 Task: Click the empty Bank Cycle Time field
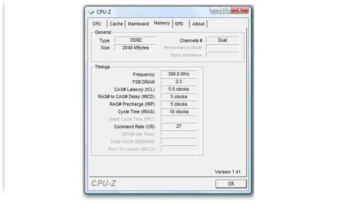pos(179,119)
